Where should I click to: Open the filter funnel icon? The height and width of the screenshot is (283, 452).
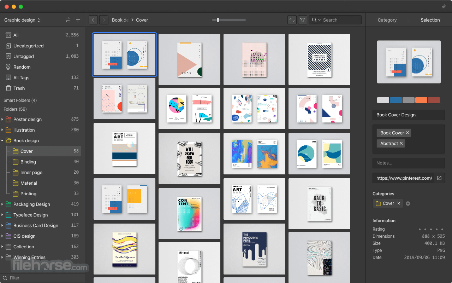pos(303,20)
